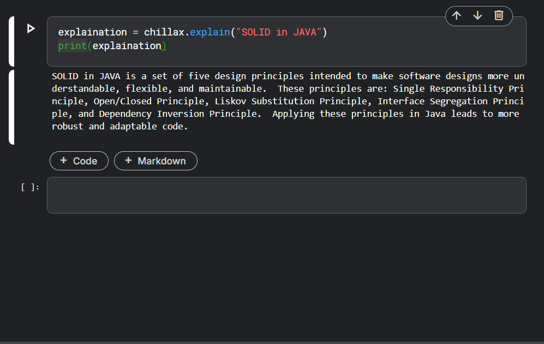This screenshot has height=344, width=544.
Task: Click the "SOLID in JAVA" string literal
Action: pos(278,32)
